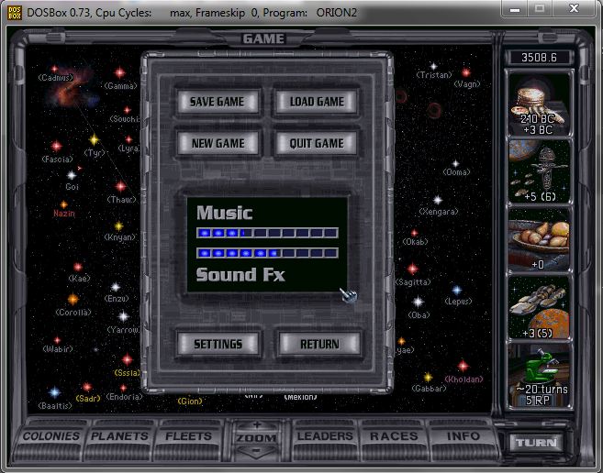Open the food panel showing +0

tap(540, 240)
